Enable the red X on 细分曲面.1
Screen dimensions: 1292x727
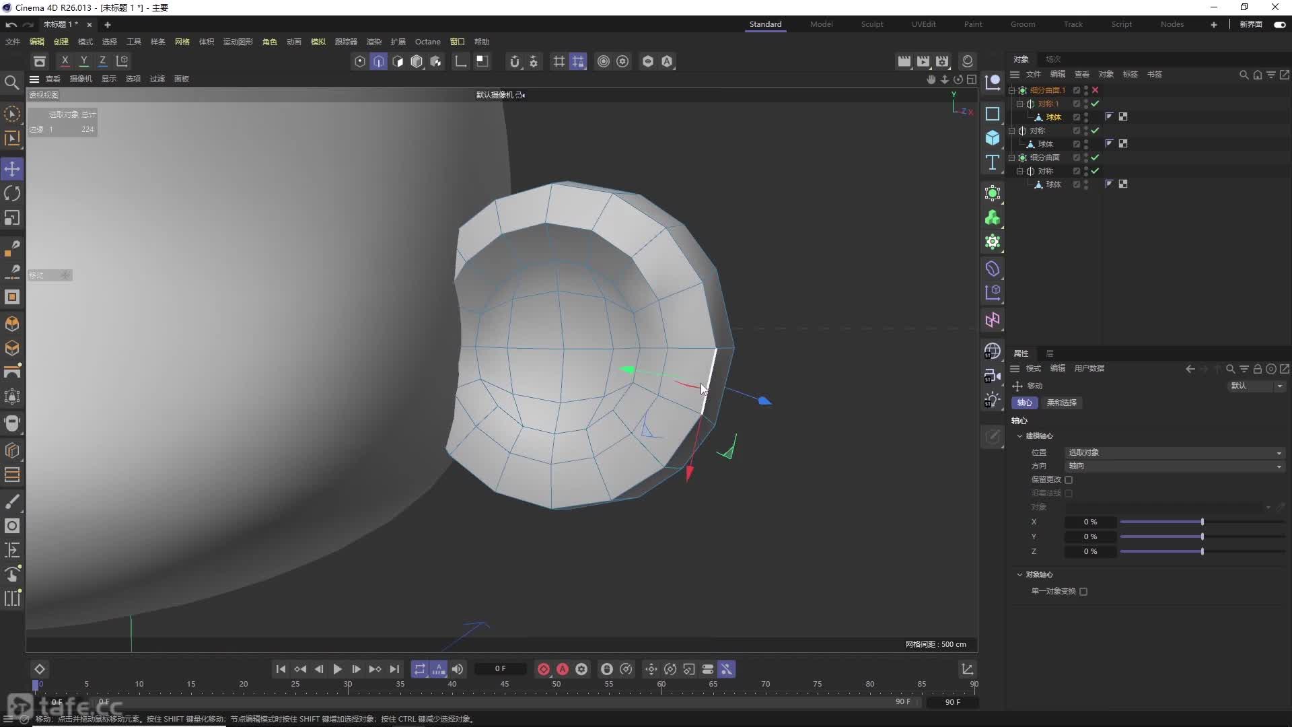[1096, 90]
